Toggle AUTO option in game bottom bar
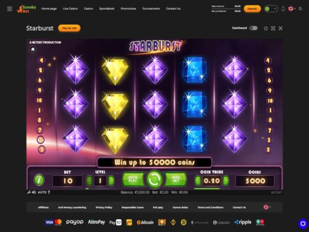This screenshot has width=309, height=232. coord(42,192)
